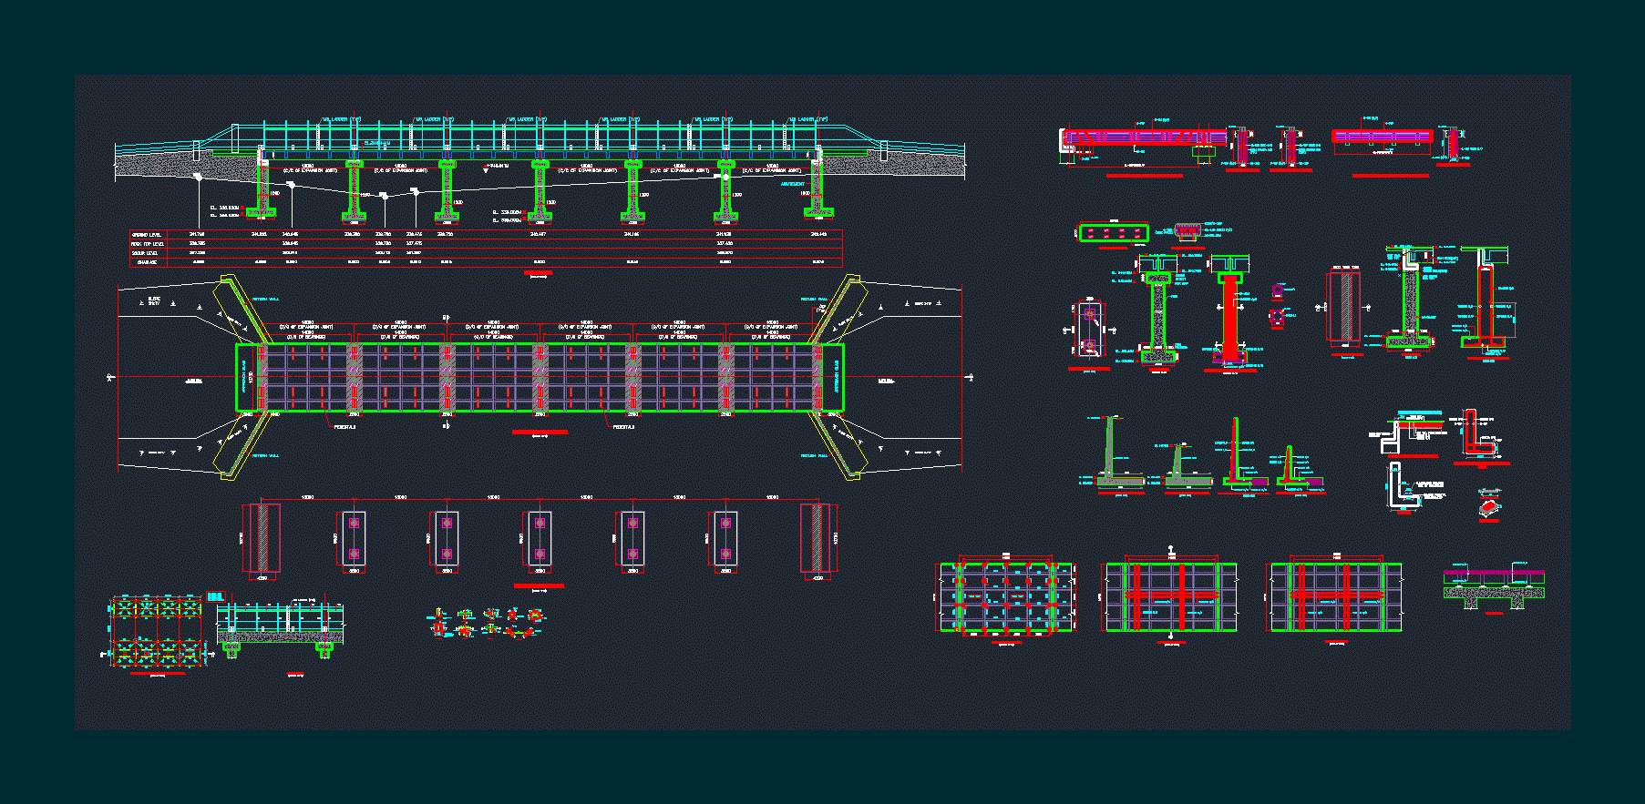The height and width of the screenshot is (804, 1645).
Task: Select the right green approach slab in plan
Action: click(x=834, y=377)
